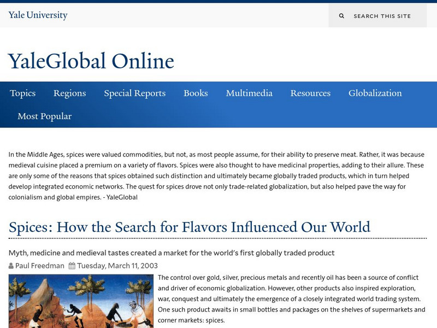Viewport: 437px width, 328px height.
Task: Go to the YaleGlobal Online homepage title
Action: [x=91, y=61]
